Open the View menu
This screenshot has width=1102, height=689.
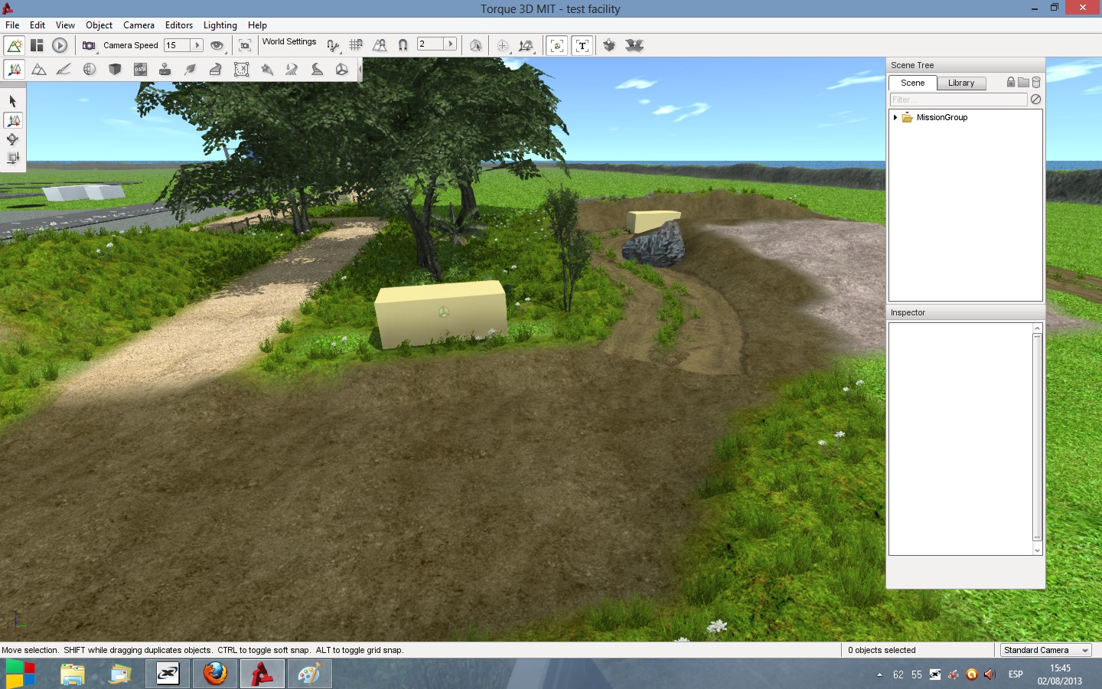65,25
